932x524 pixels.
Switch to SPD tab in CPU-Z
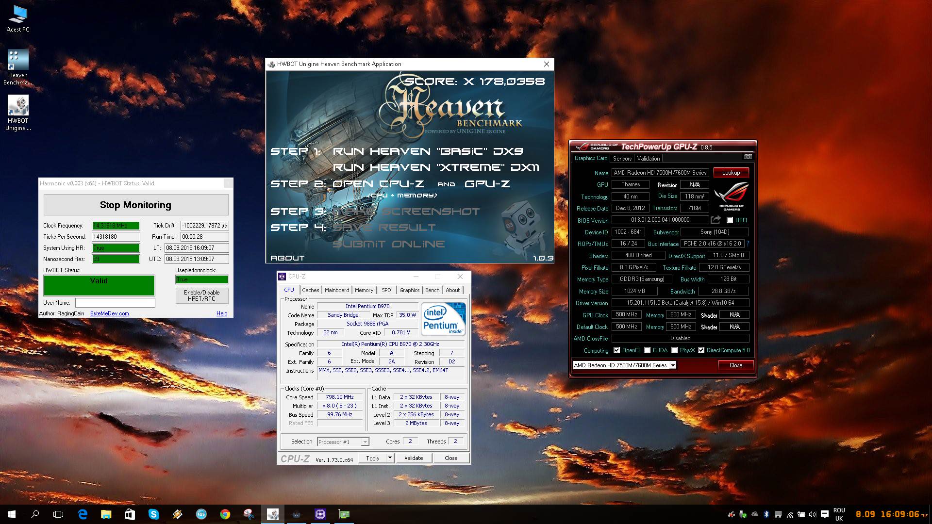coord(386,290)
